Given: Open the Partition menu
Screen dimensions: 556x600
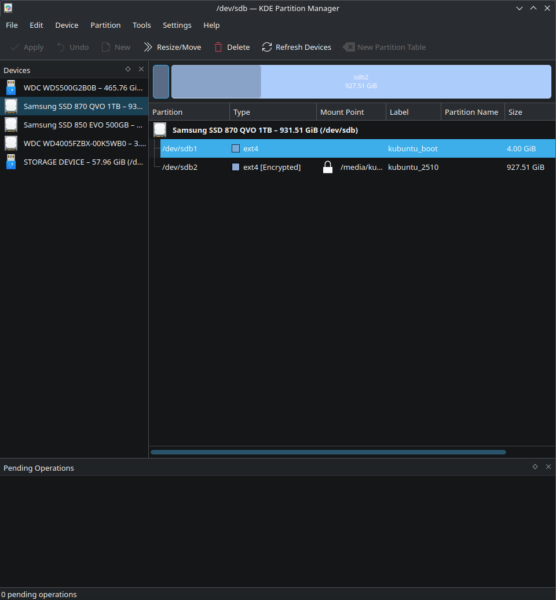Looking at the screenshot, I should click(x=105, y=26).
